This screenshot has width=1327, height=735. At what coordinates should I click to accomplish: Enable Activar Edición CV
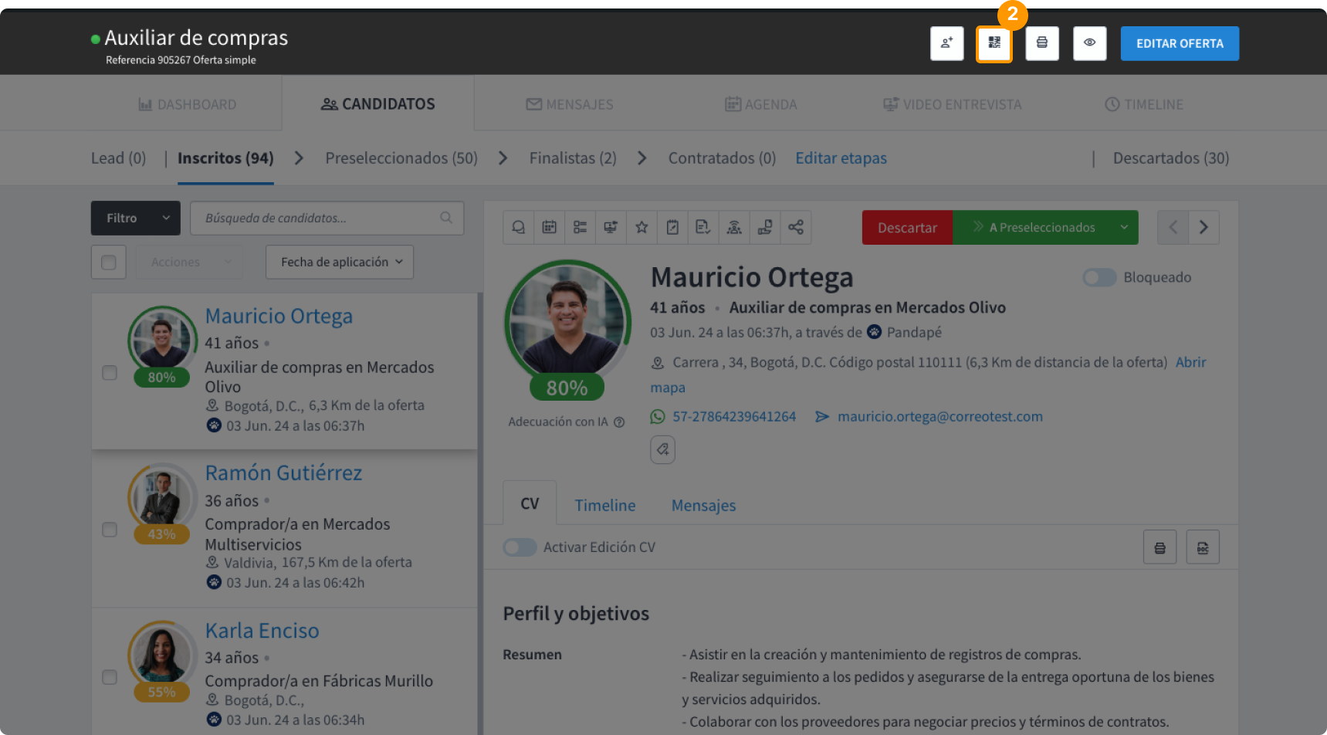520,547
